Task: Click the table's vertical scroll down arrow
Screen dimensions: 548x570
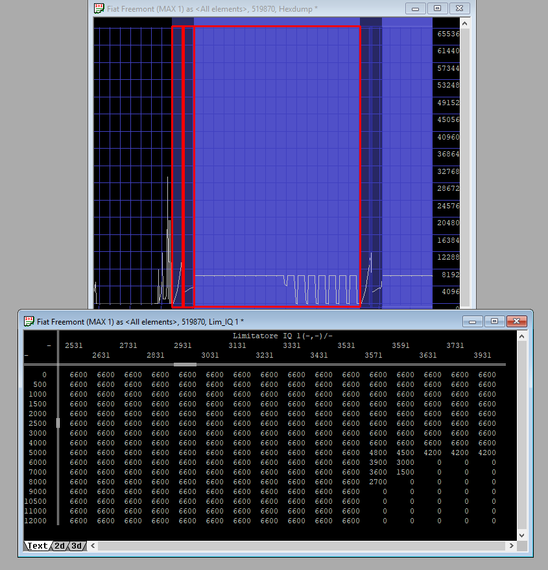Action: point(523,535)
